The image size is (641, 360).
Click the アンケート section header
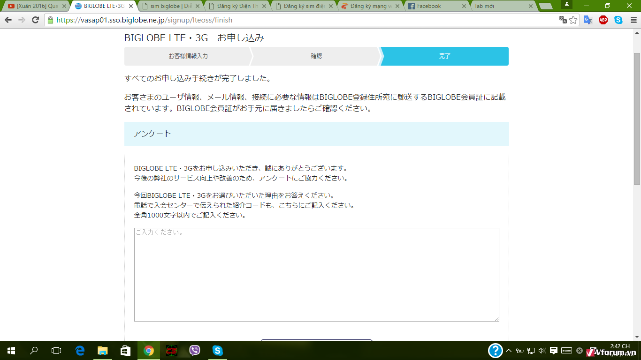point(317,134)
